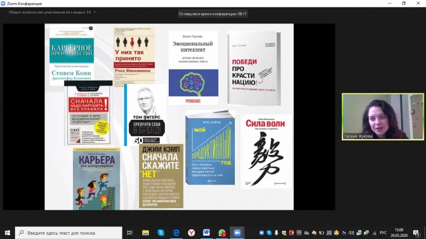Open Yandex Browser from the taskbar
The width and height of the screenshot is (426, 239).
tap(192, 233)
